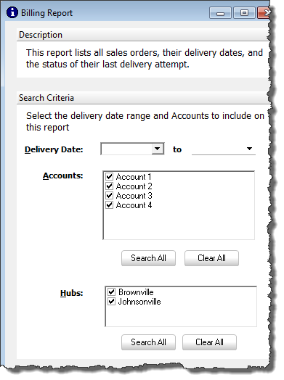
Task: Open the Delivery Date start dropdown
Action: 158,149
